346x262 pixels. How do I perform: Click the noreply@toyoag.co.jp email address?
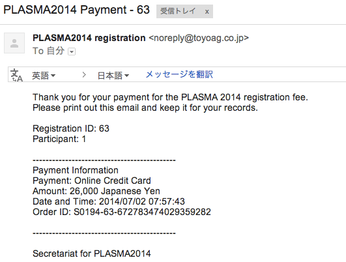(x=199, y=38)
